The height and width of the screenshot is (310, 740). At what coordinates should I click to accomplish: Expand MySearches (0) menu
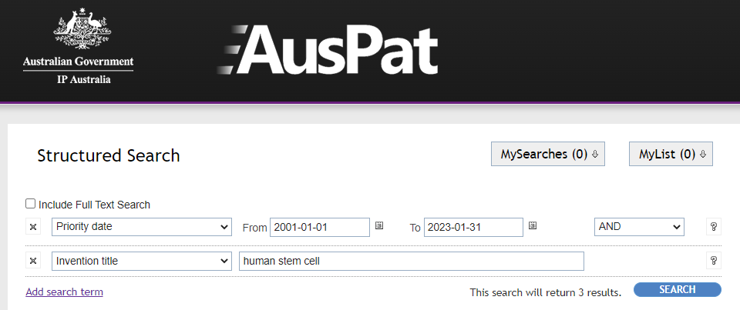(x=548, y=154)
